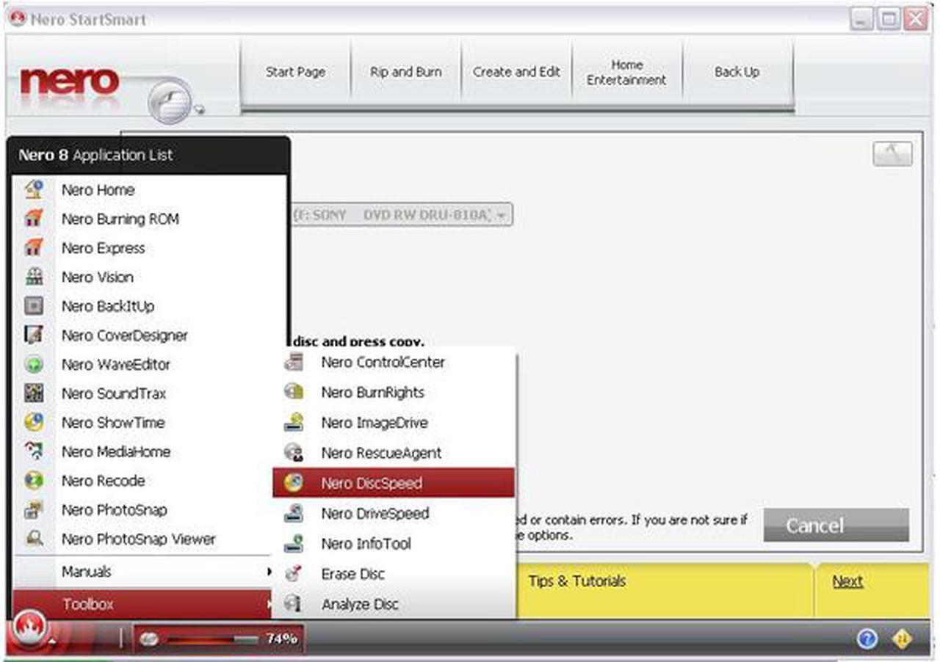Select Nero ControlCenter text entry
The image size is (940, 662).
click(383, 362)
